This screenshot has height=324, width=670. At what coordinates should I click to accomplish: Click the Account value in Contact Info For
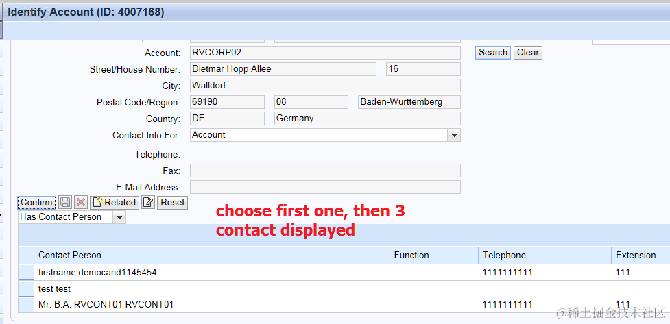click(208, 135)
